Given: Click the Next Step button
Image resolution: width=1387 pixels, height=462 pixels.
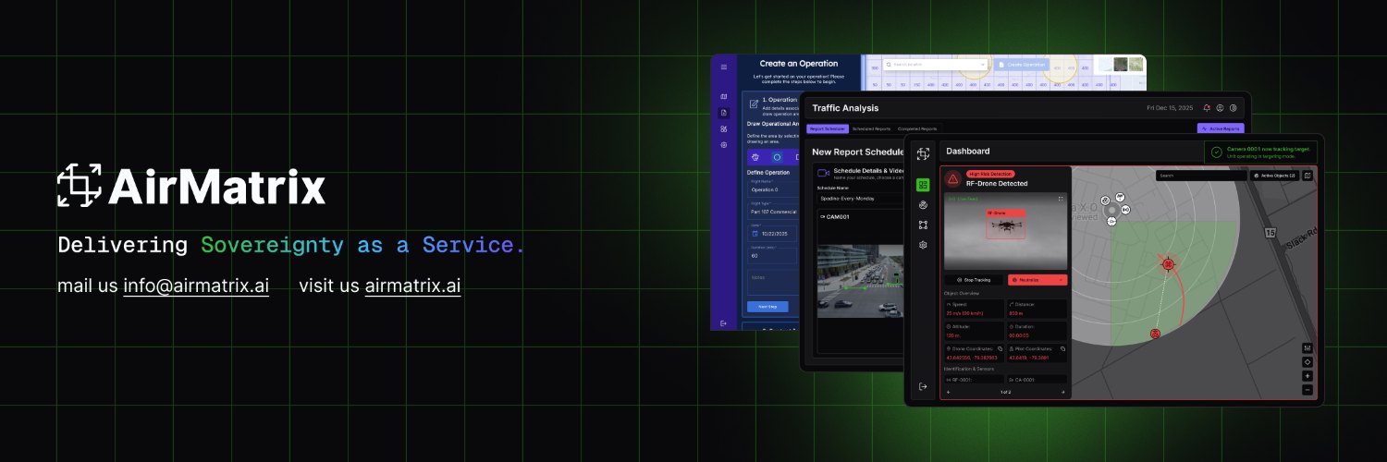Looking at the screenshot, I should pos(767,306).
